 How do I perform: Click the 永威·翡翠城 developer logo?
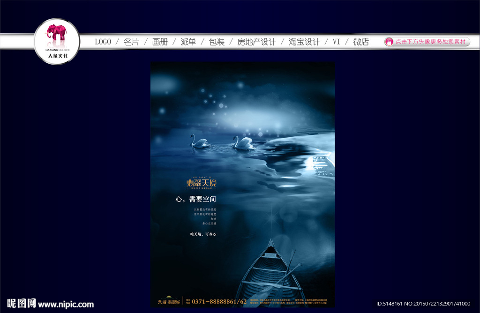[169, 302]
